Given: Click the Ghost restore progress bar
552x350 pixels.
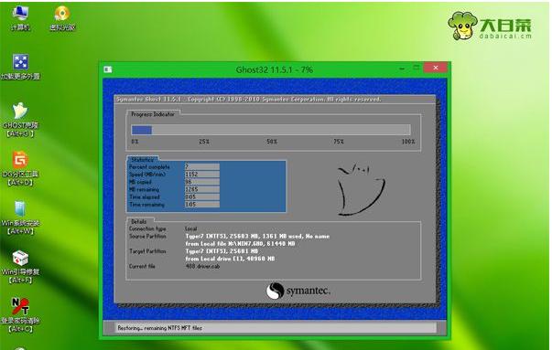Looking at the screenshot, I should click(271, 130).
